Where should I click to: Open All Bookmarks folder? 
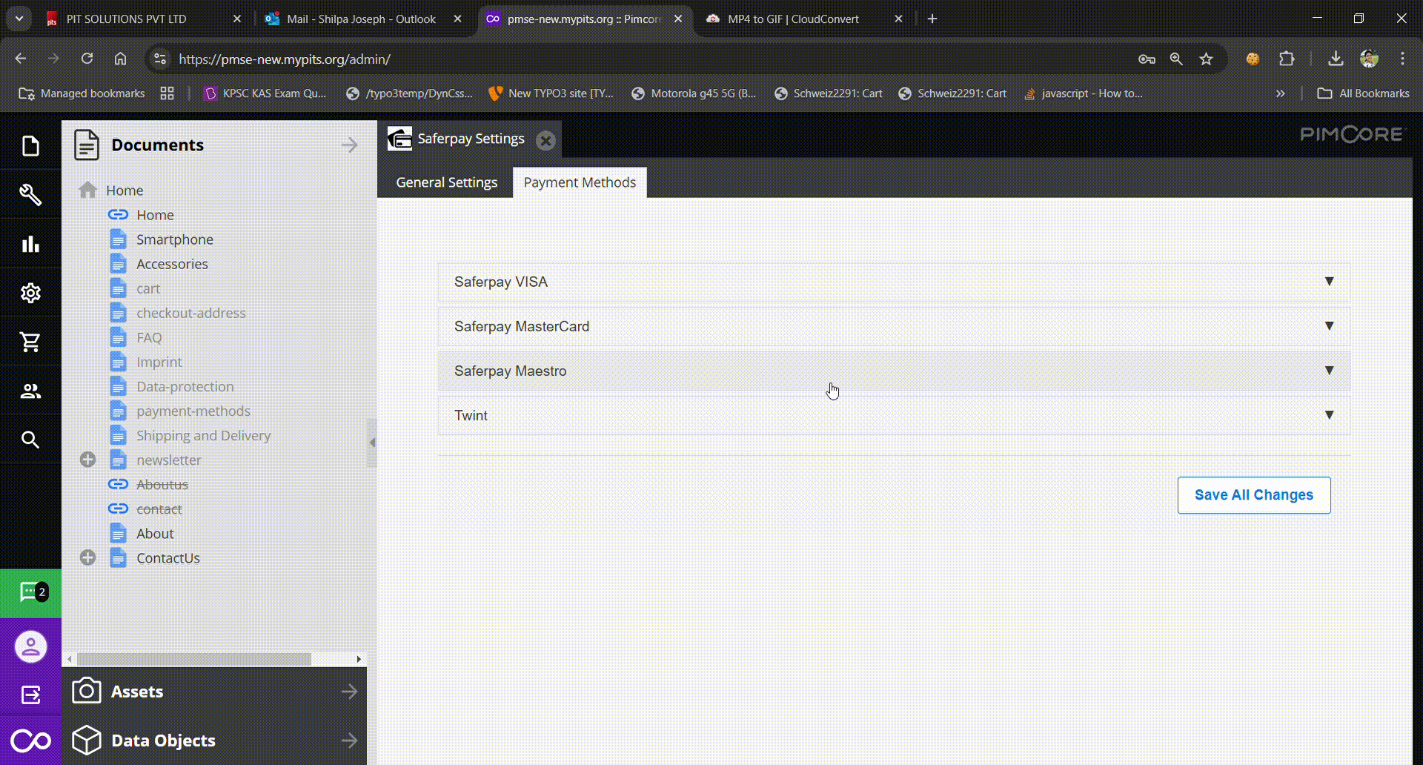1363,93
